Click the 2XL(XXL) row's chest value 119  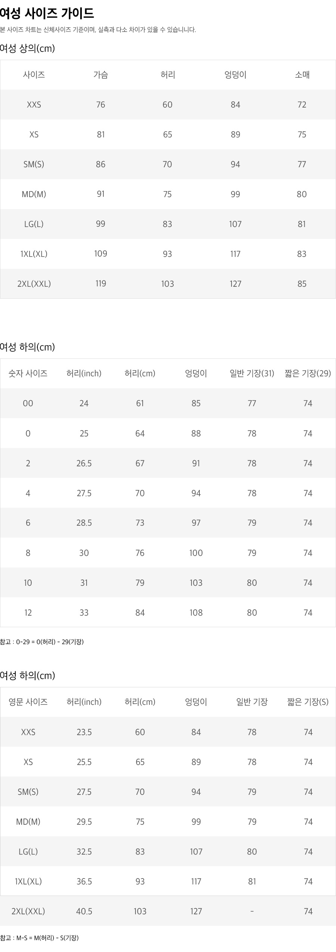(100, 284)
